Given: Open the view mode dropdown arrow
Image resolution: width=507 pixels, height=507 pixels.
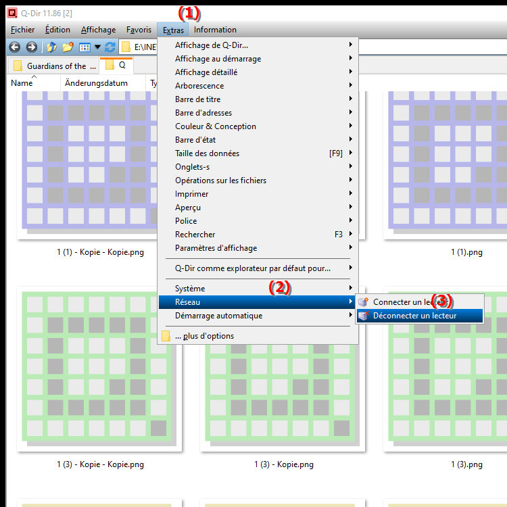Looking at the screenshot, I should click(x=97, y=47).
